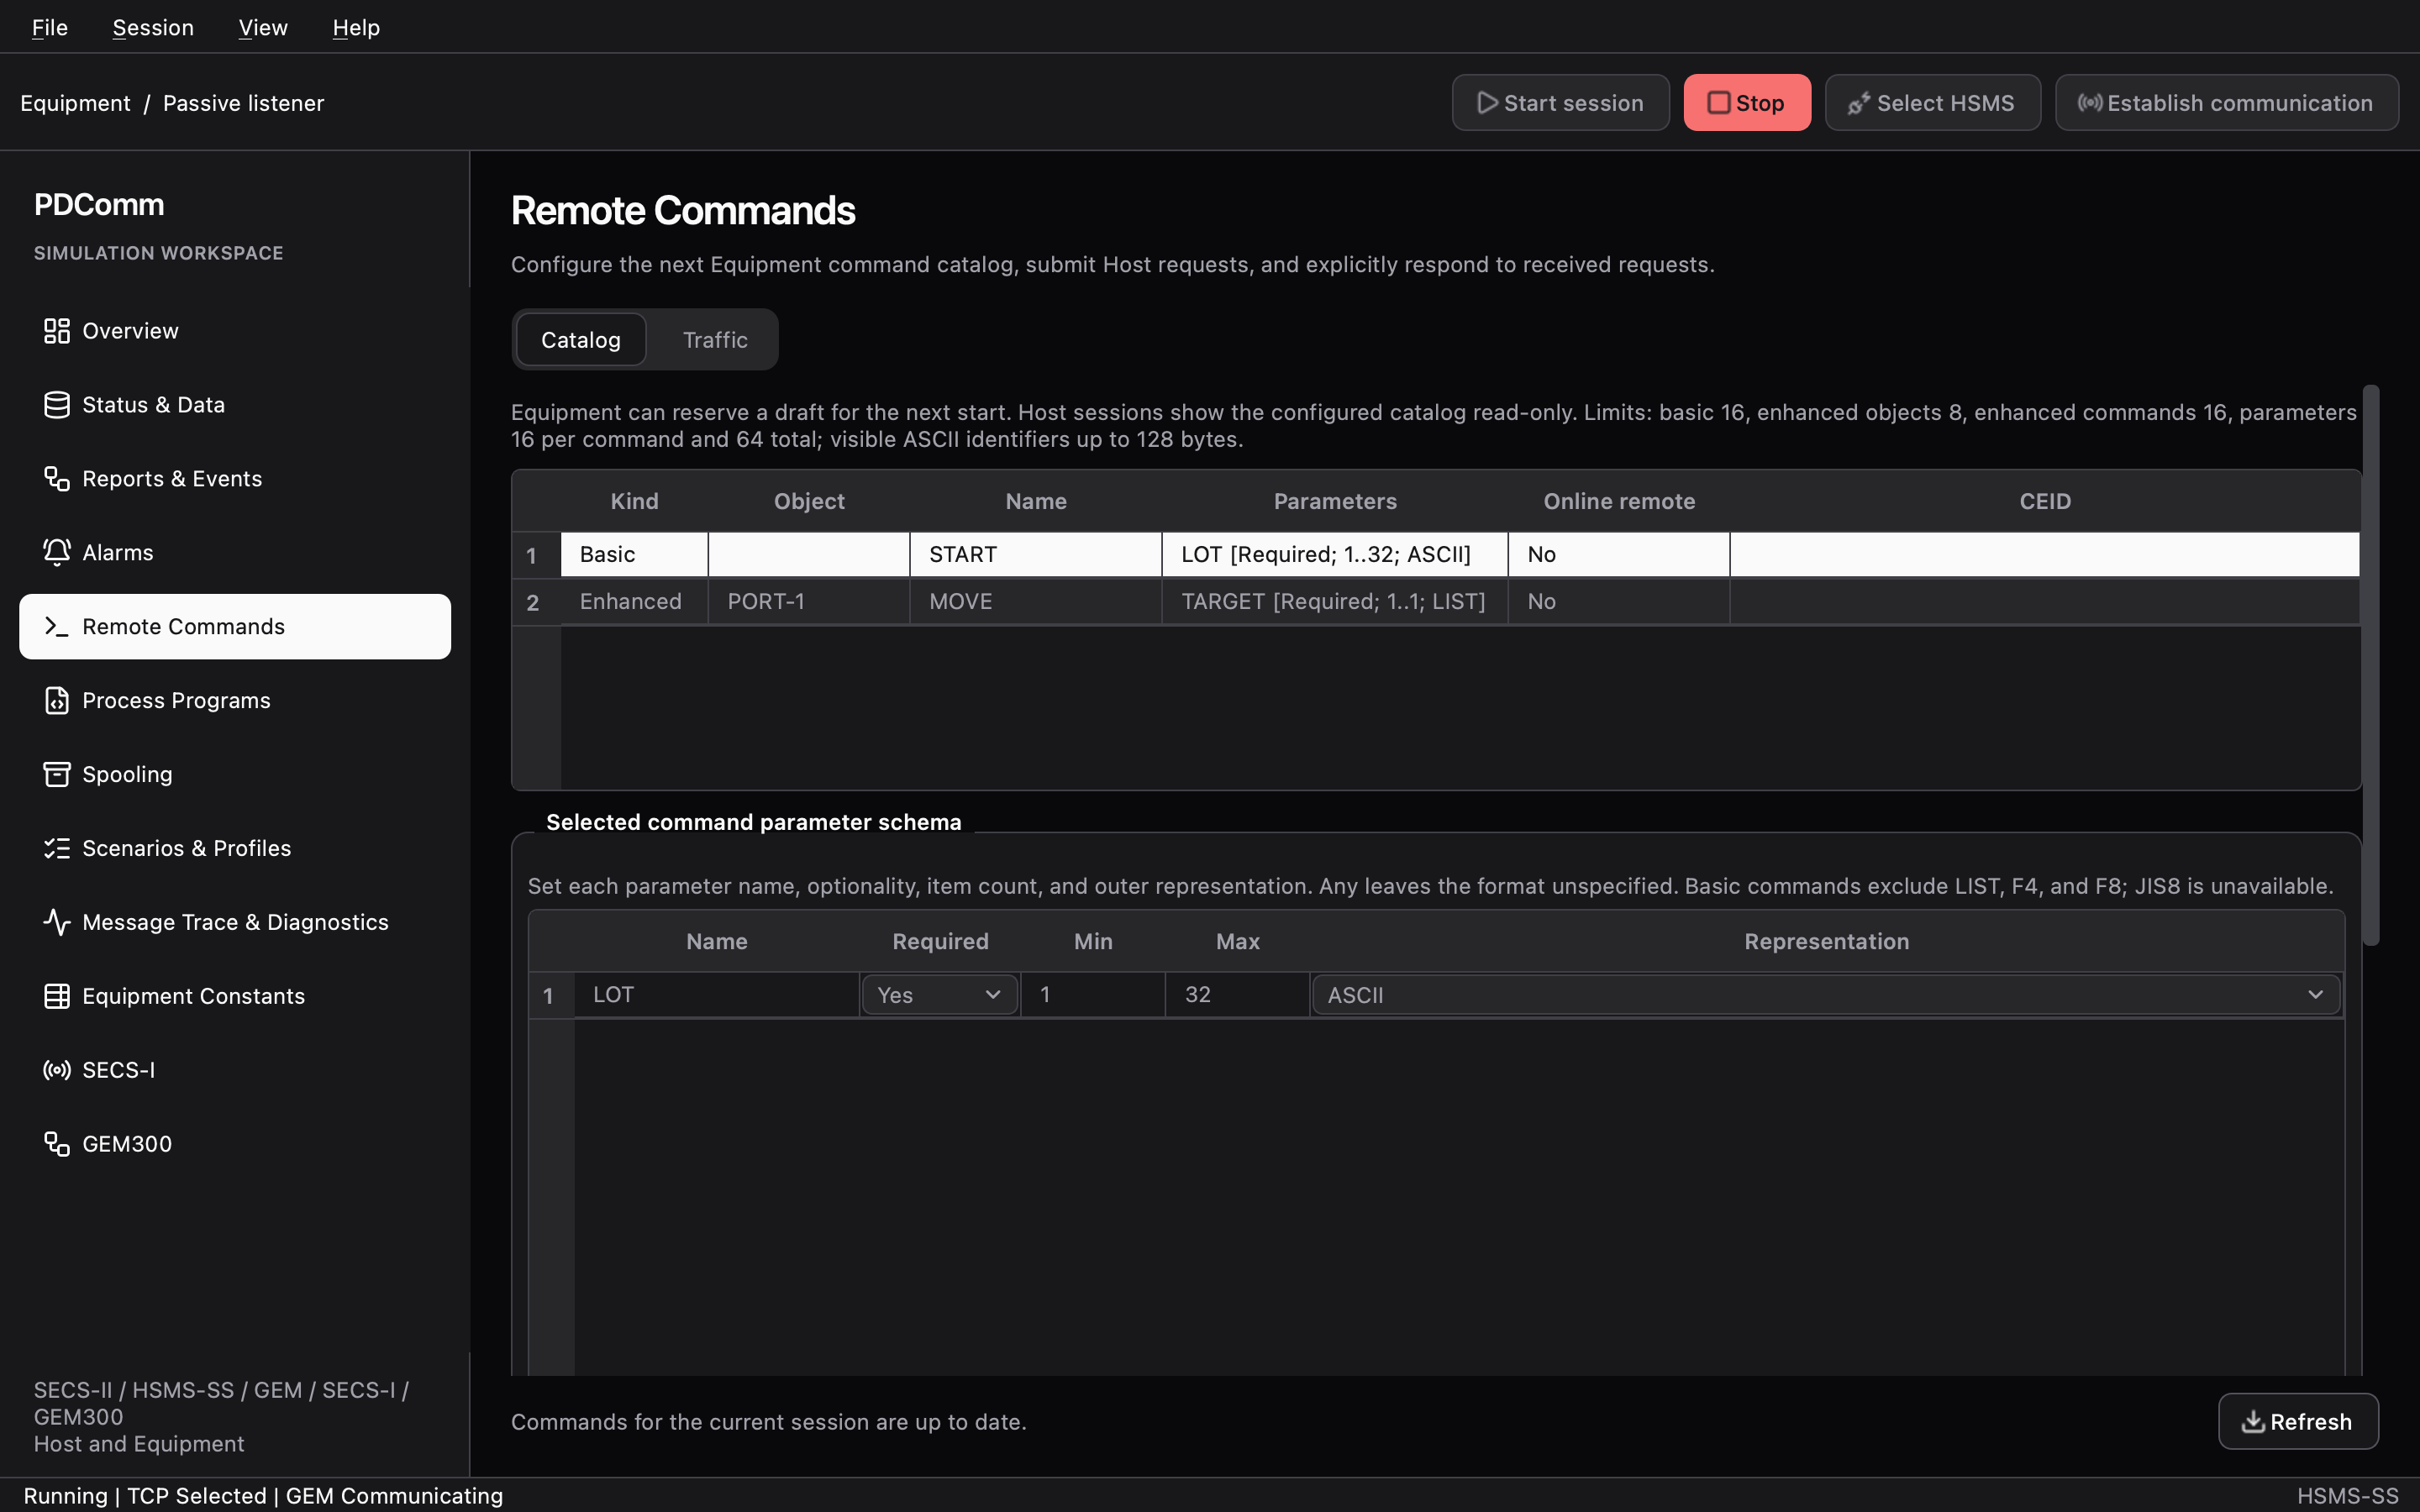Click the download icon in Refresh button
Viewport: 2420px width, 1512px height.
tap(2253, 1421)
